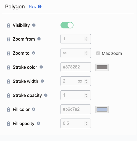Click the info icon beside Fill color
Viewport: 137px width, 141px height.
(x=34, y=109)
